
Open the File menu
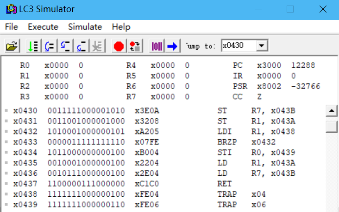11,27
